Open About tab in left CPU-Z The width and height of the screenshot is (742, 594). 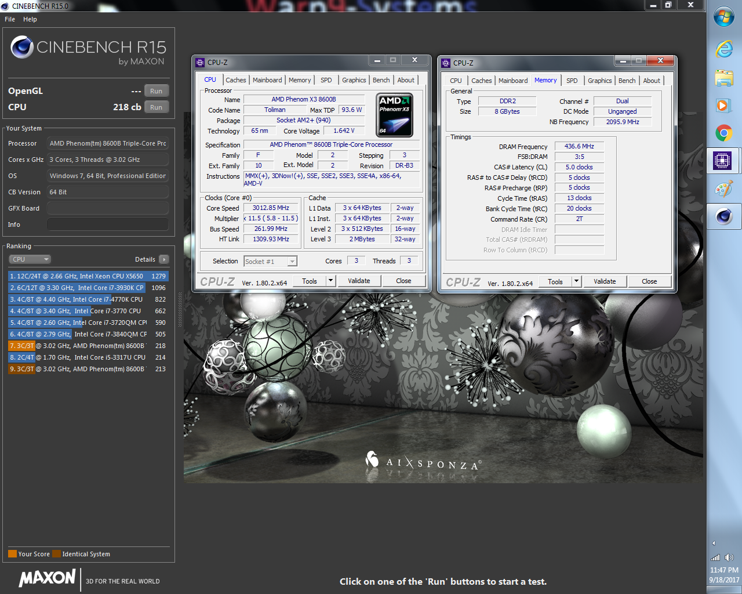click(406, 80)
